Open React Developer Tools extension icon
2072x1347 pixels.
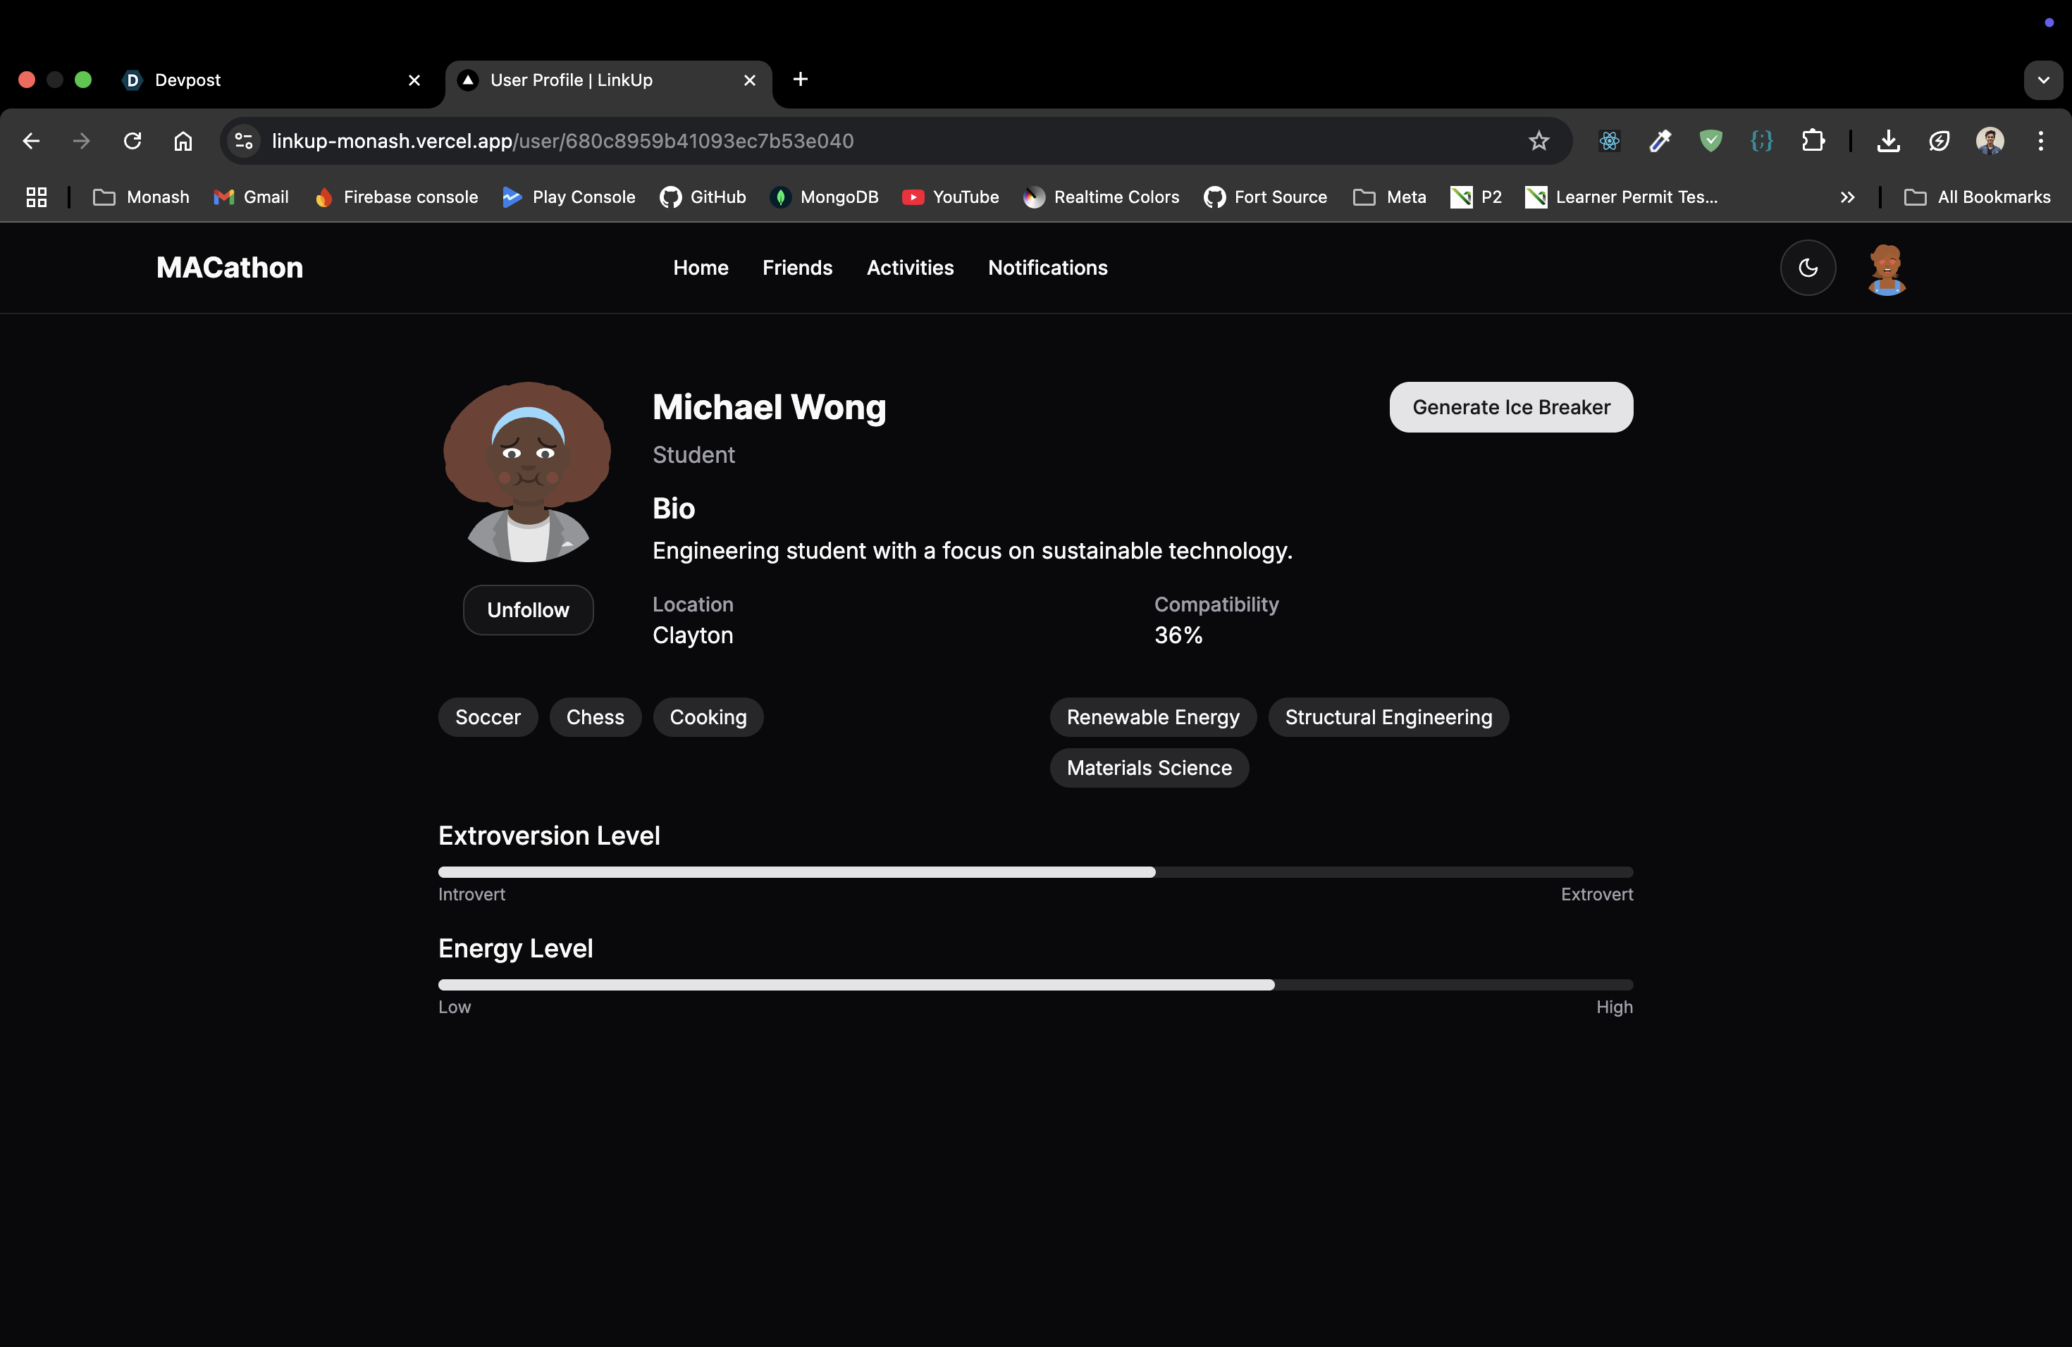1609,141
